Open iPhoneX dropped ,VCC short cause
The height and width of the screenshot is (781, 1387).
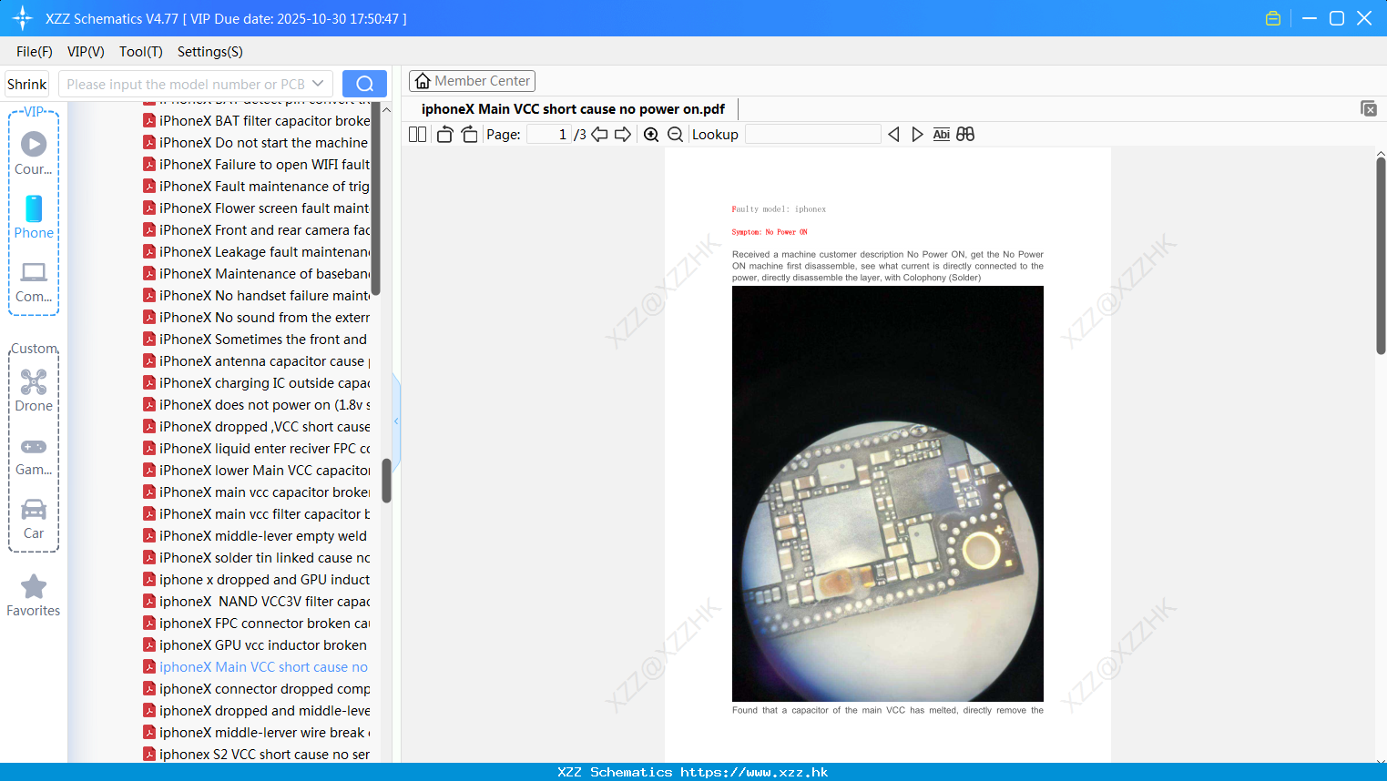(264, 426)
